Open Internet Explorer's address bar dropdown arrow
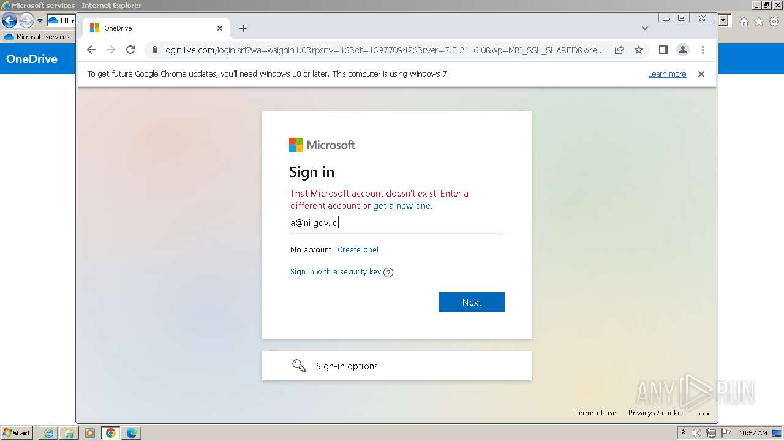784x441 pixels. tap(724, 21)
